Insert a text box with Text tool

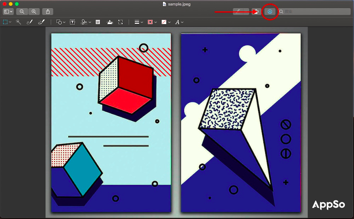tap(72, 22)
